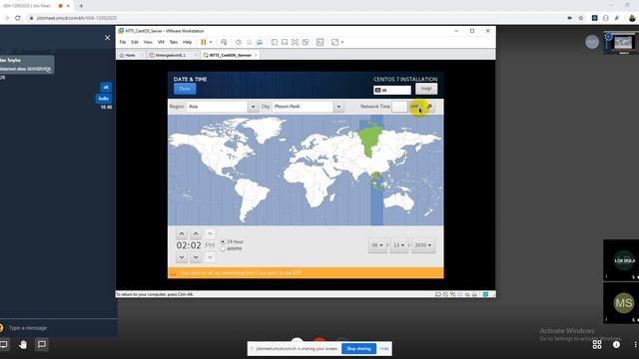Reload the page in Chrome

[x=18, y=18]
